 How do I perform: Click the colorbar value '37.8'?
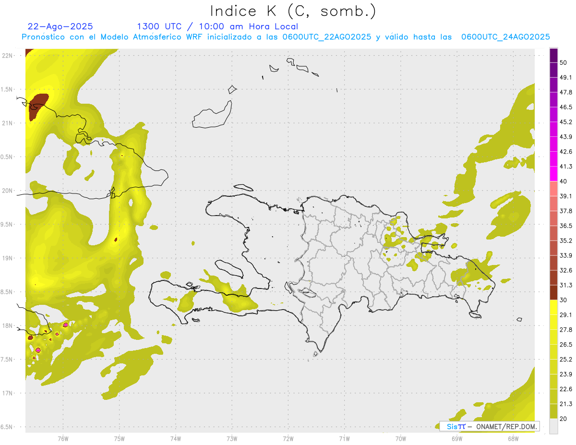click(566, 211)
